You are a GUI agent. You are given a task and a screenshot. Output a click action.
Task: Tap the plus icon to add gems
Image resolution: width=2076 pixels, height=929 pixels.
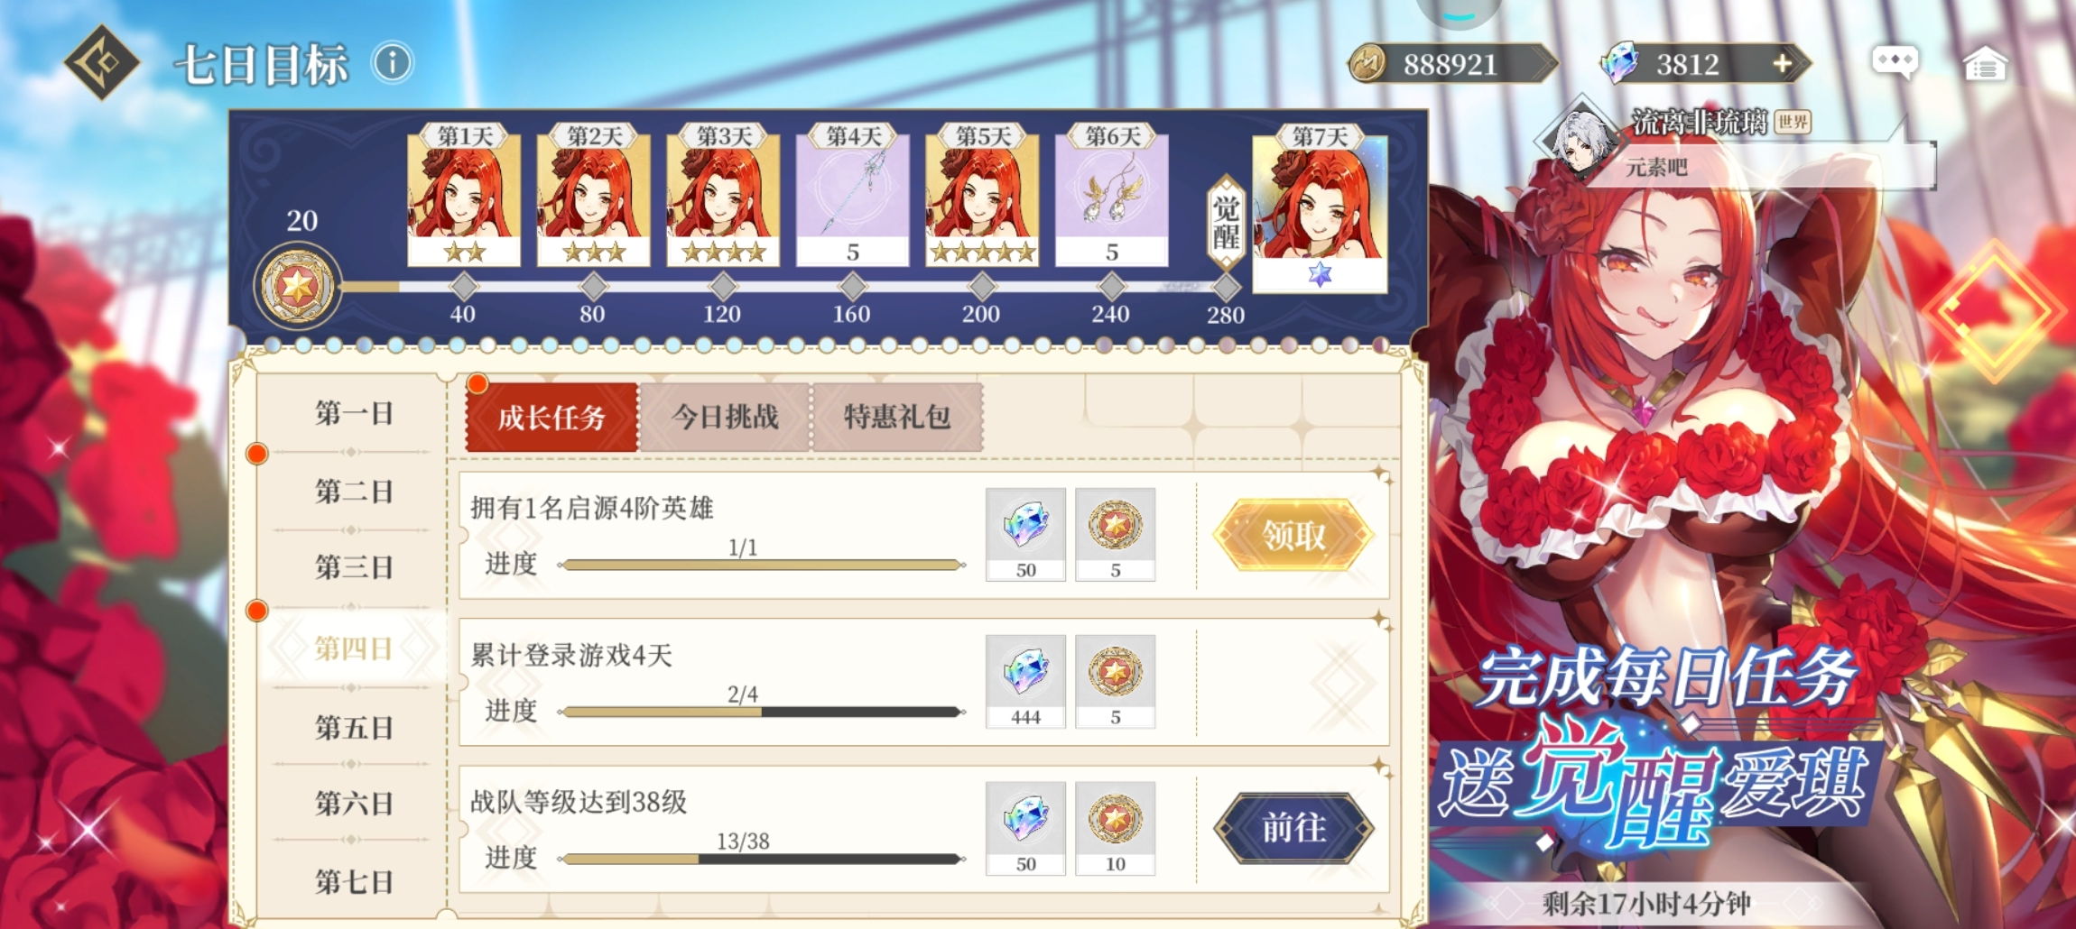[x=1782, y=63]
